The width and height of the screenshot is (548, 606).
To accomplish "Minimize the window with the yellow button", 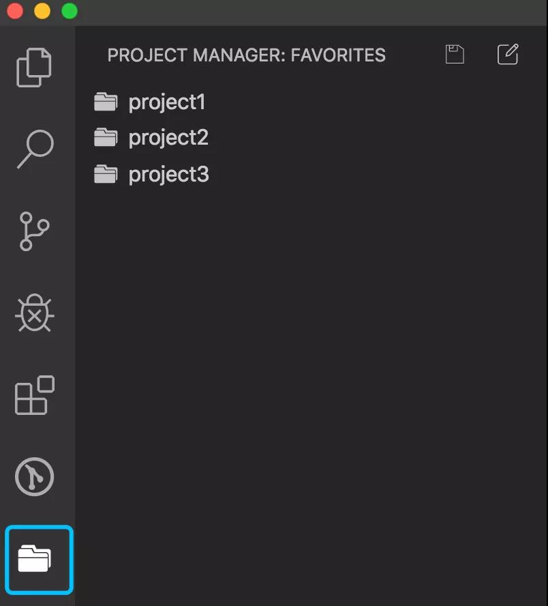I will point(42,11).
